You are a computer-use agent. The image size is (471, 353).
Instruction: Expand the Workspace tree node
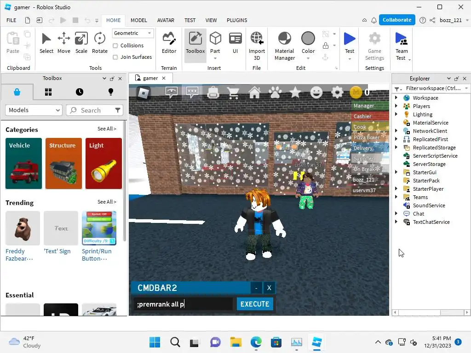coord(396,97)
